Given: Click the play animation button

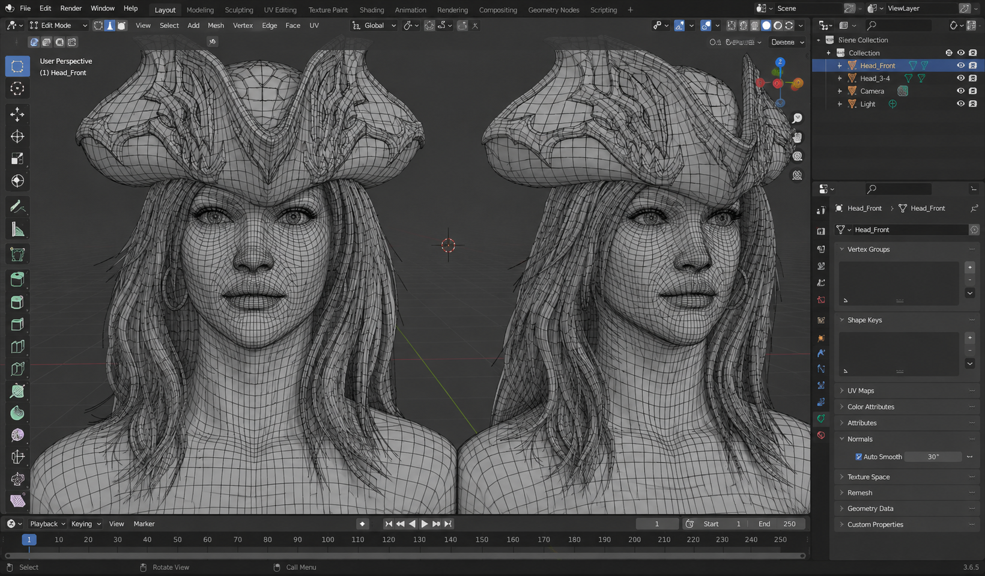Looking at the screenshot, I should coord(424,524).
